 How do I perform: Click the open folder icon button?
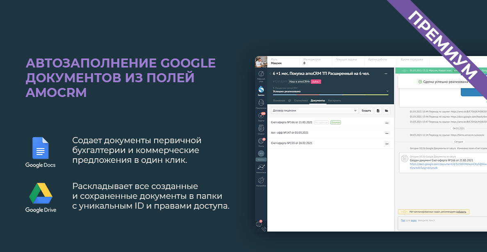[x=387, y=110]
